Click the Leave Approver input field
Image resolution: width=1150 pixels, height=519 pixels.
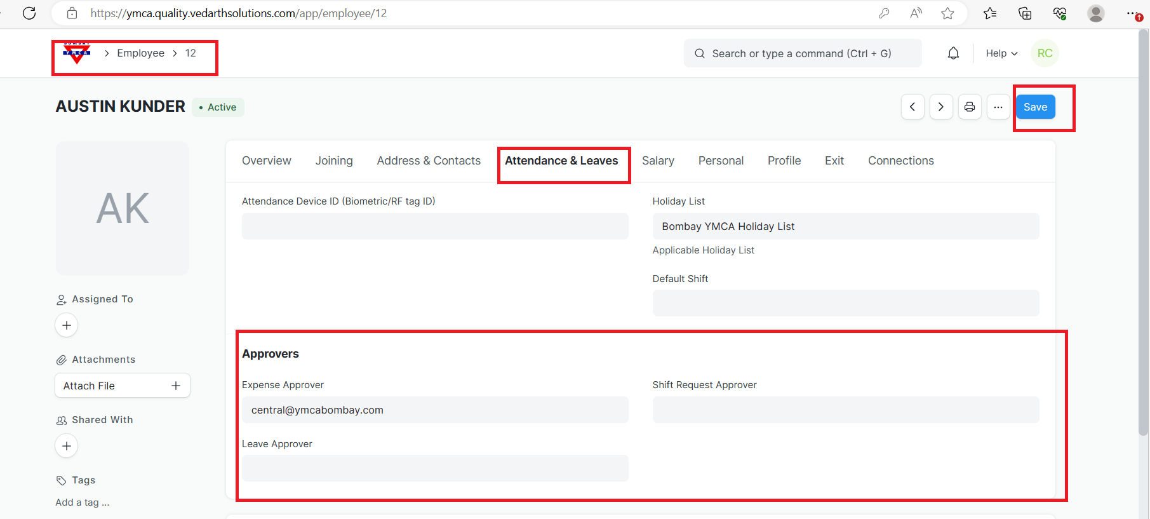coord(435,468)
